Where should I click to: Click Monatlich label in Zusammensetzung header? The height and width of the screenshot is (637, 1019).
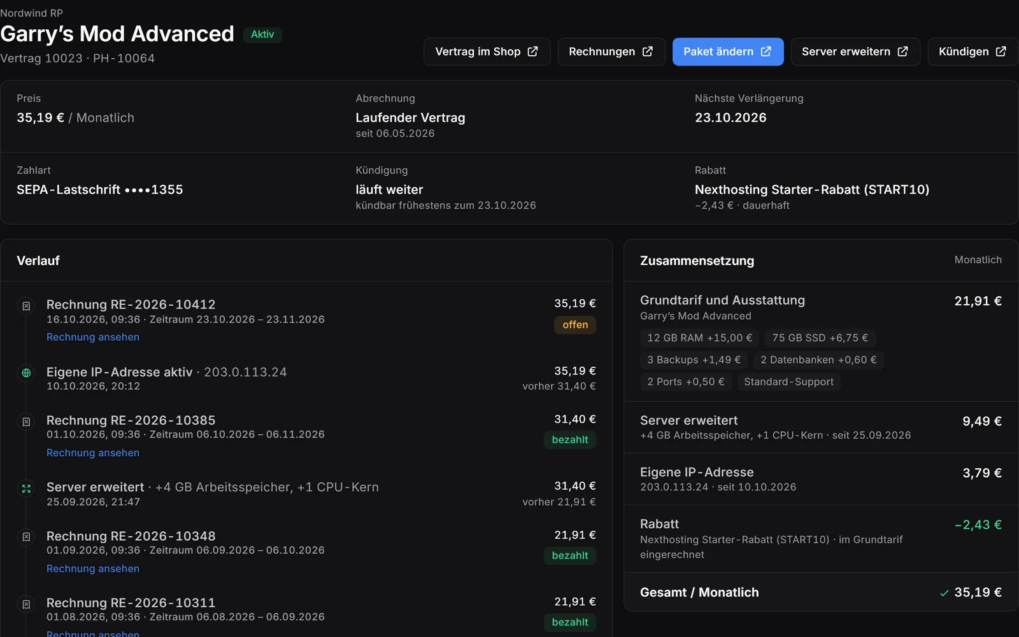[978, 260]
